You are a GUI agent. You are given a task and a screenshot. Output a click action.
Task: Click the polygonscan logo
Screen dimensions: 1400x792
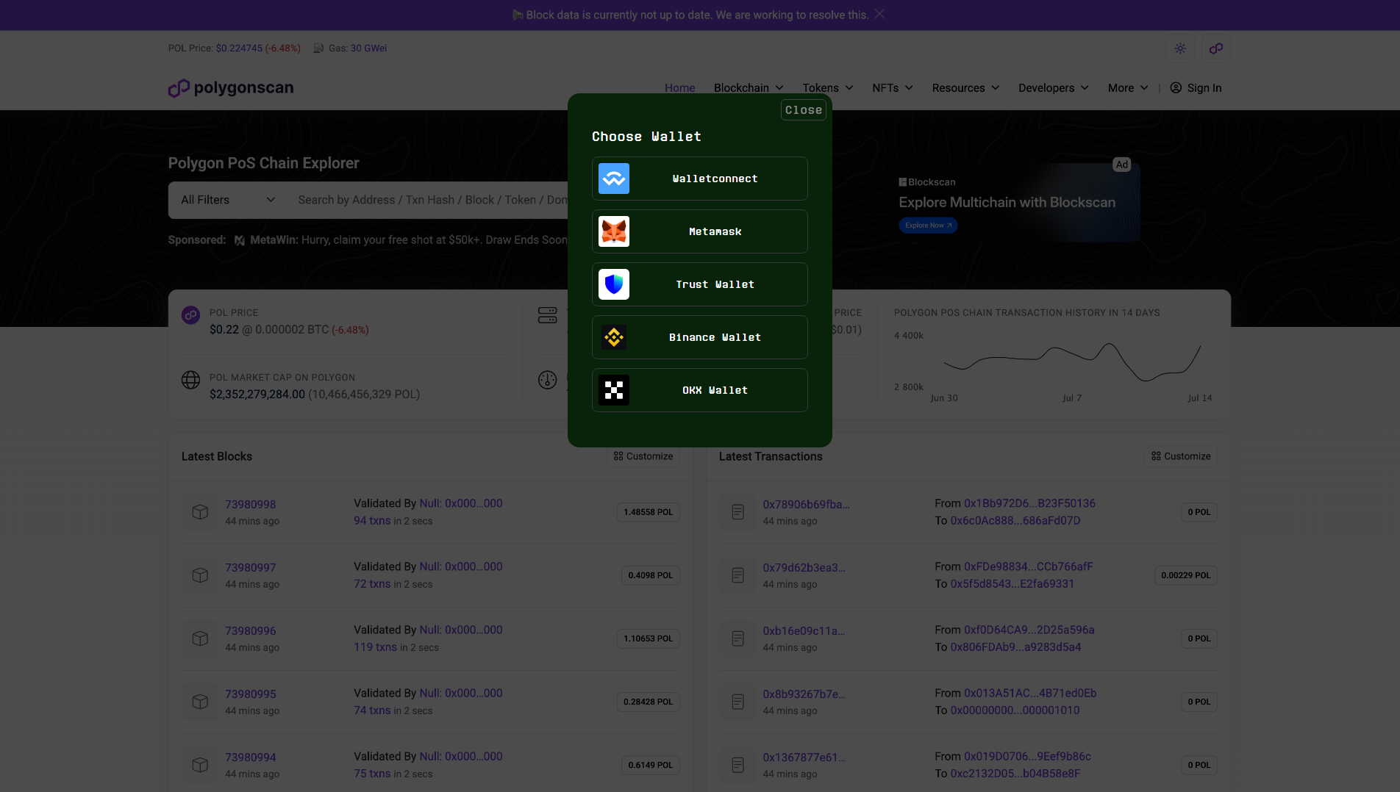pos(231,88)
